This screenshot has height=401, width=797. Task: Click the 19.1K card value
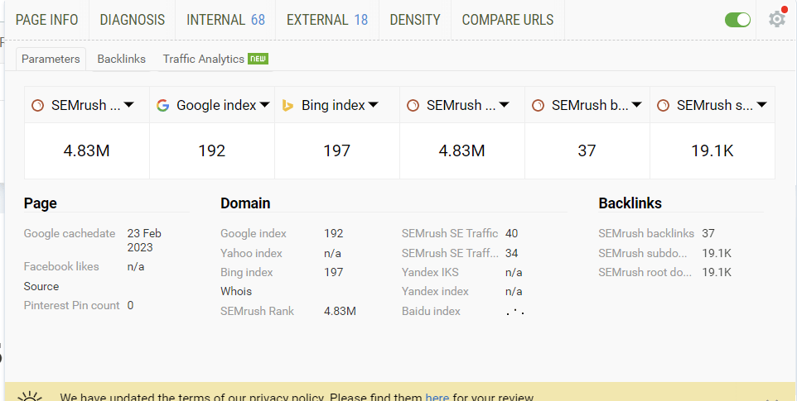click(712, 150)
